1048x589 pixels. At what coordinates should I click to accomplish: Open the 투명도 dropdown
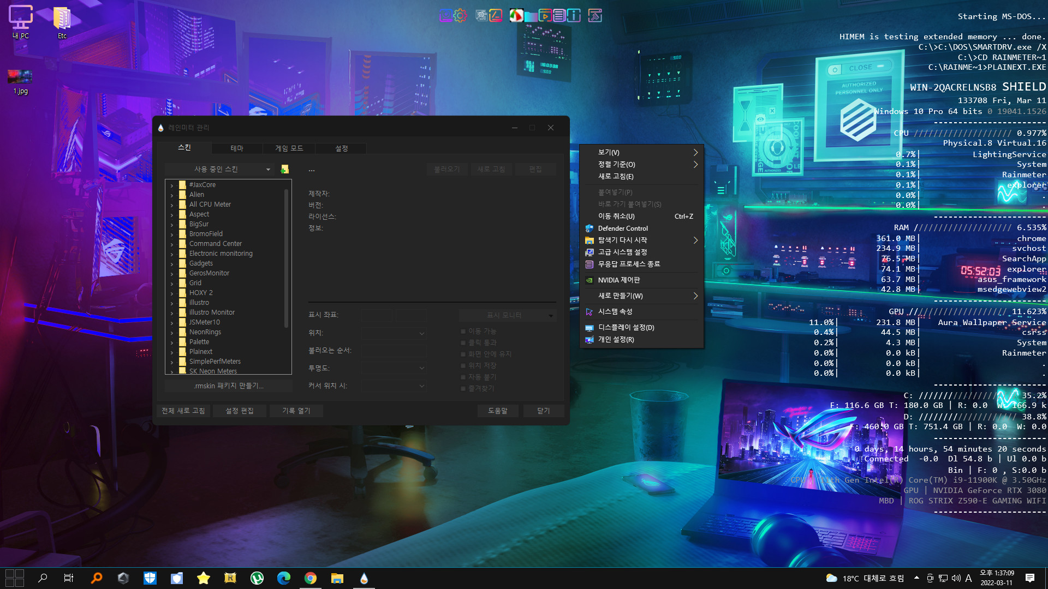pos(394,368)
